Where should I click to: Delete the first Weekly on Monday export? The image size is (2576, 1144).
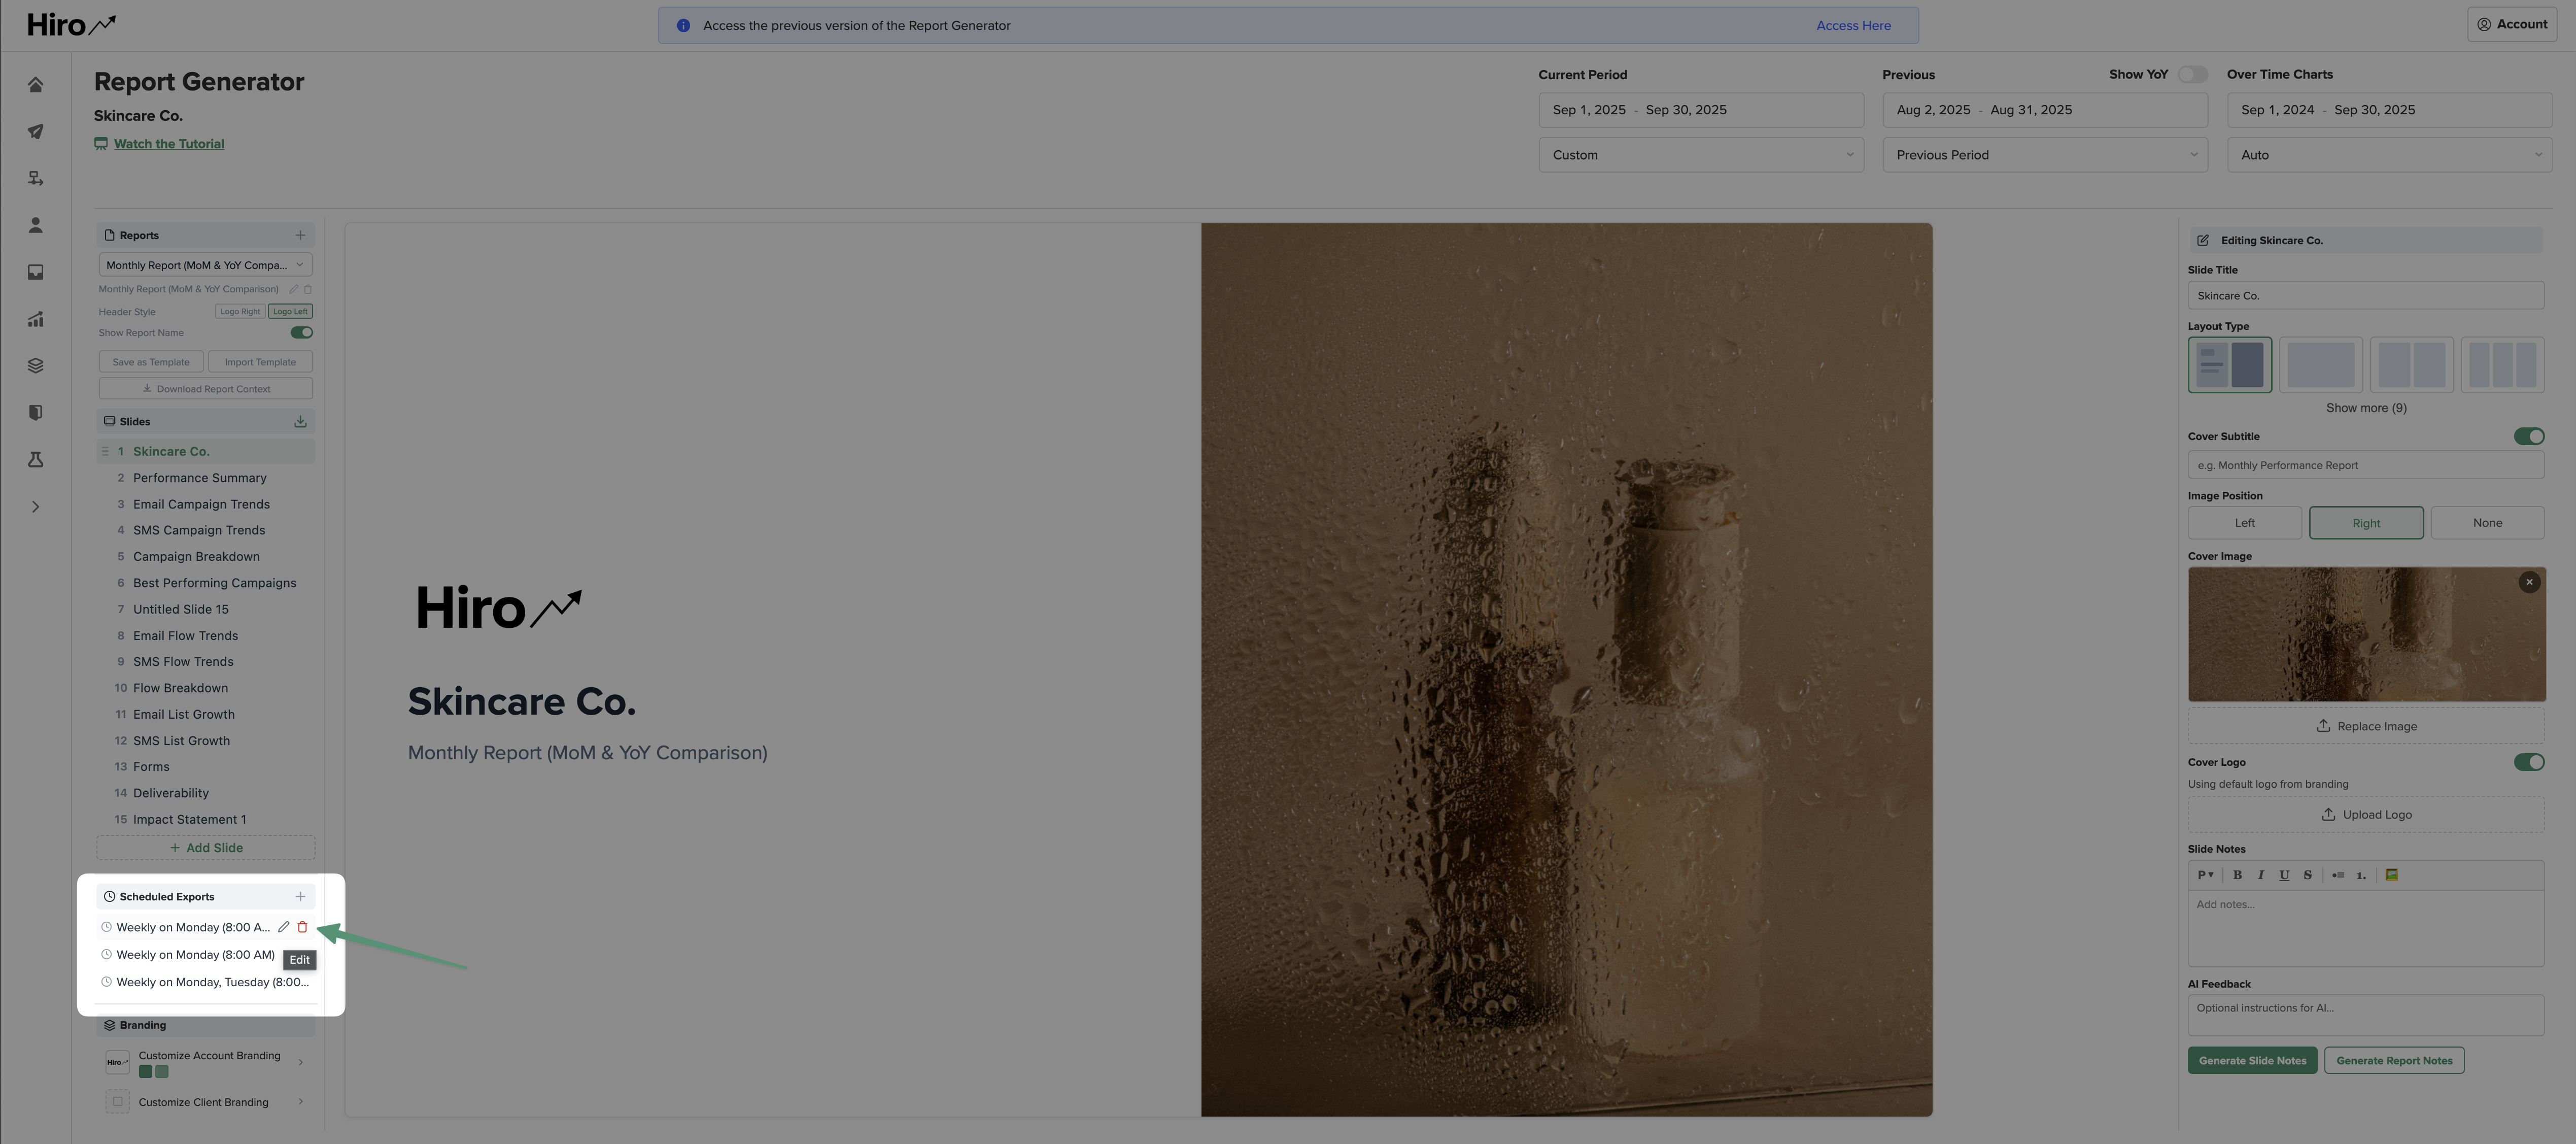tap(302, 927)
